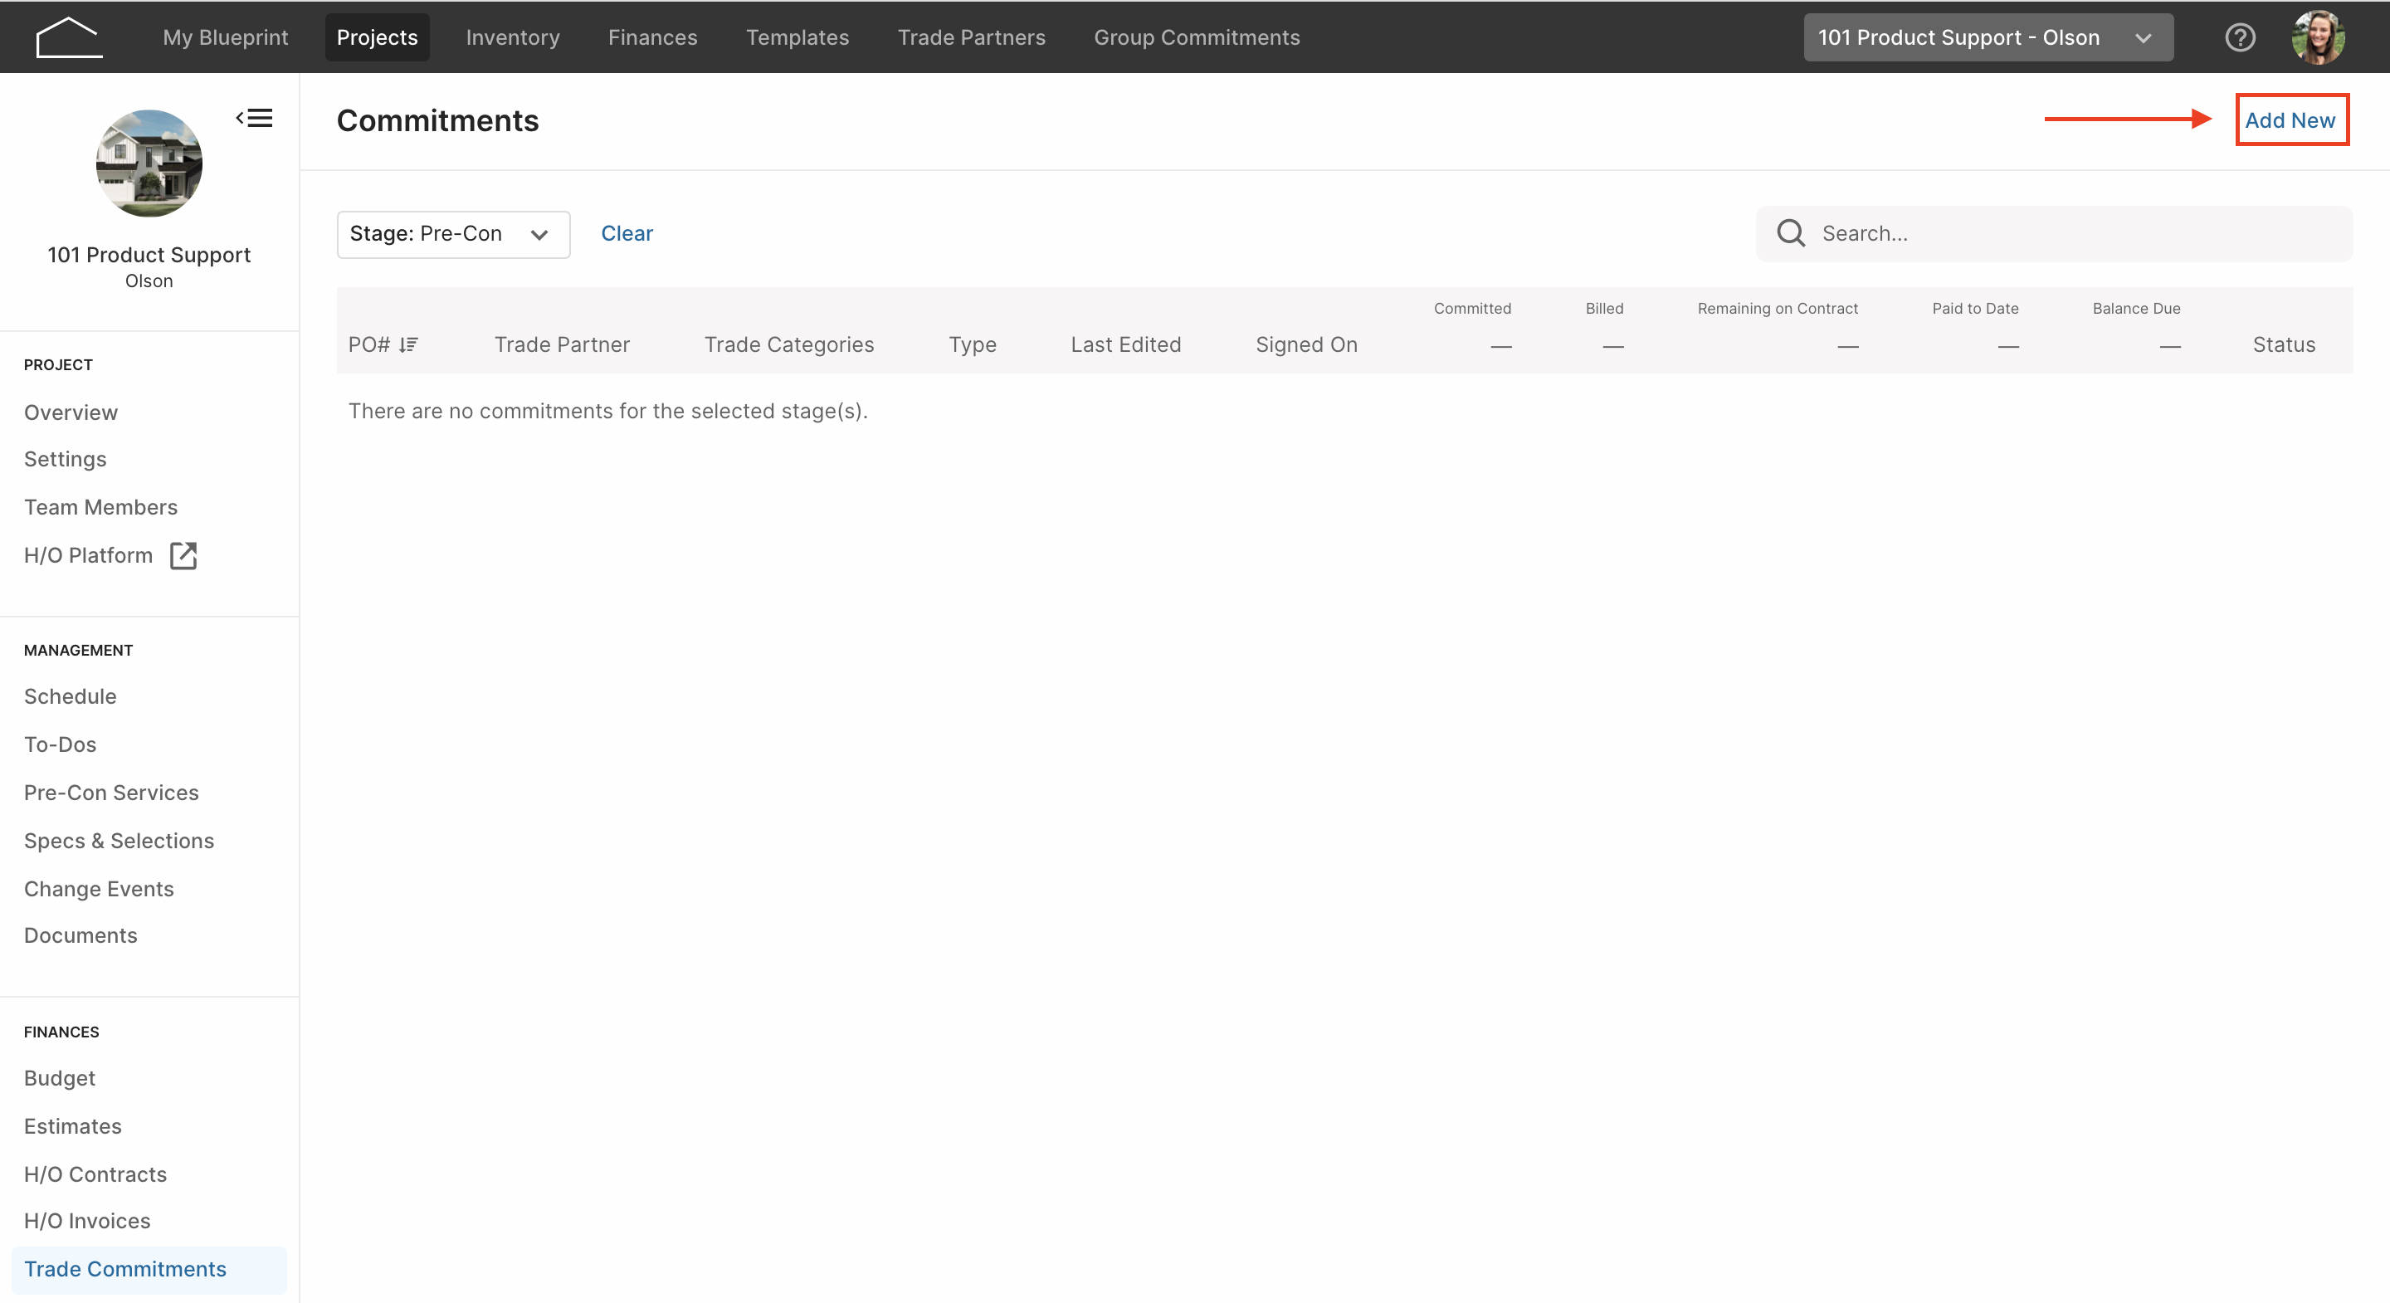Click the H/O Platform external link icon
Screen dimensions: 2390x1303
[x=183, y=555]
